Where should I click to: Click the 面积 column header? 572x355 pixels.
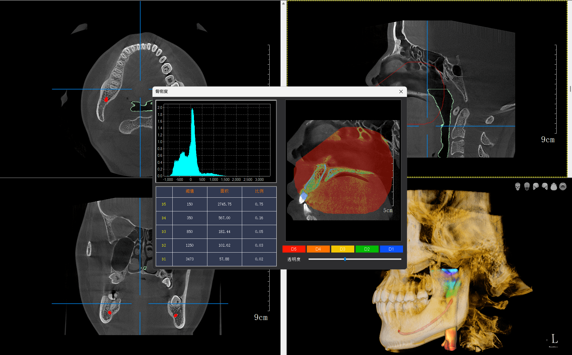click(x=224, y=191)
